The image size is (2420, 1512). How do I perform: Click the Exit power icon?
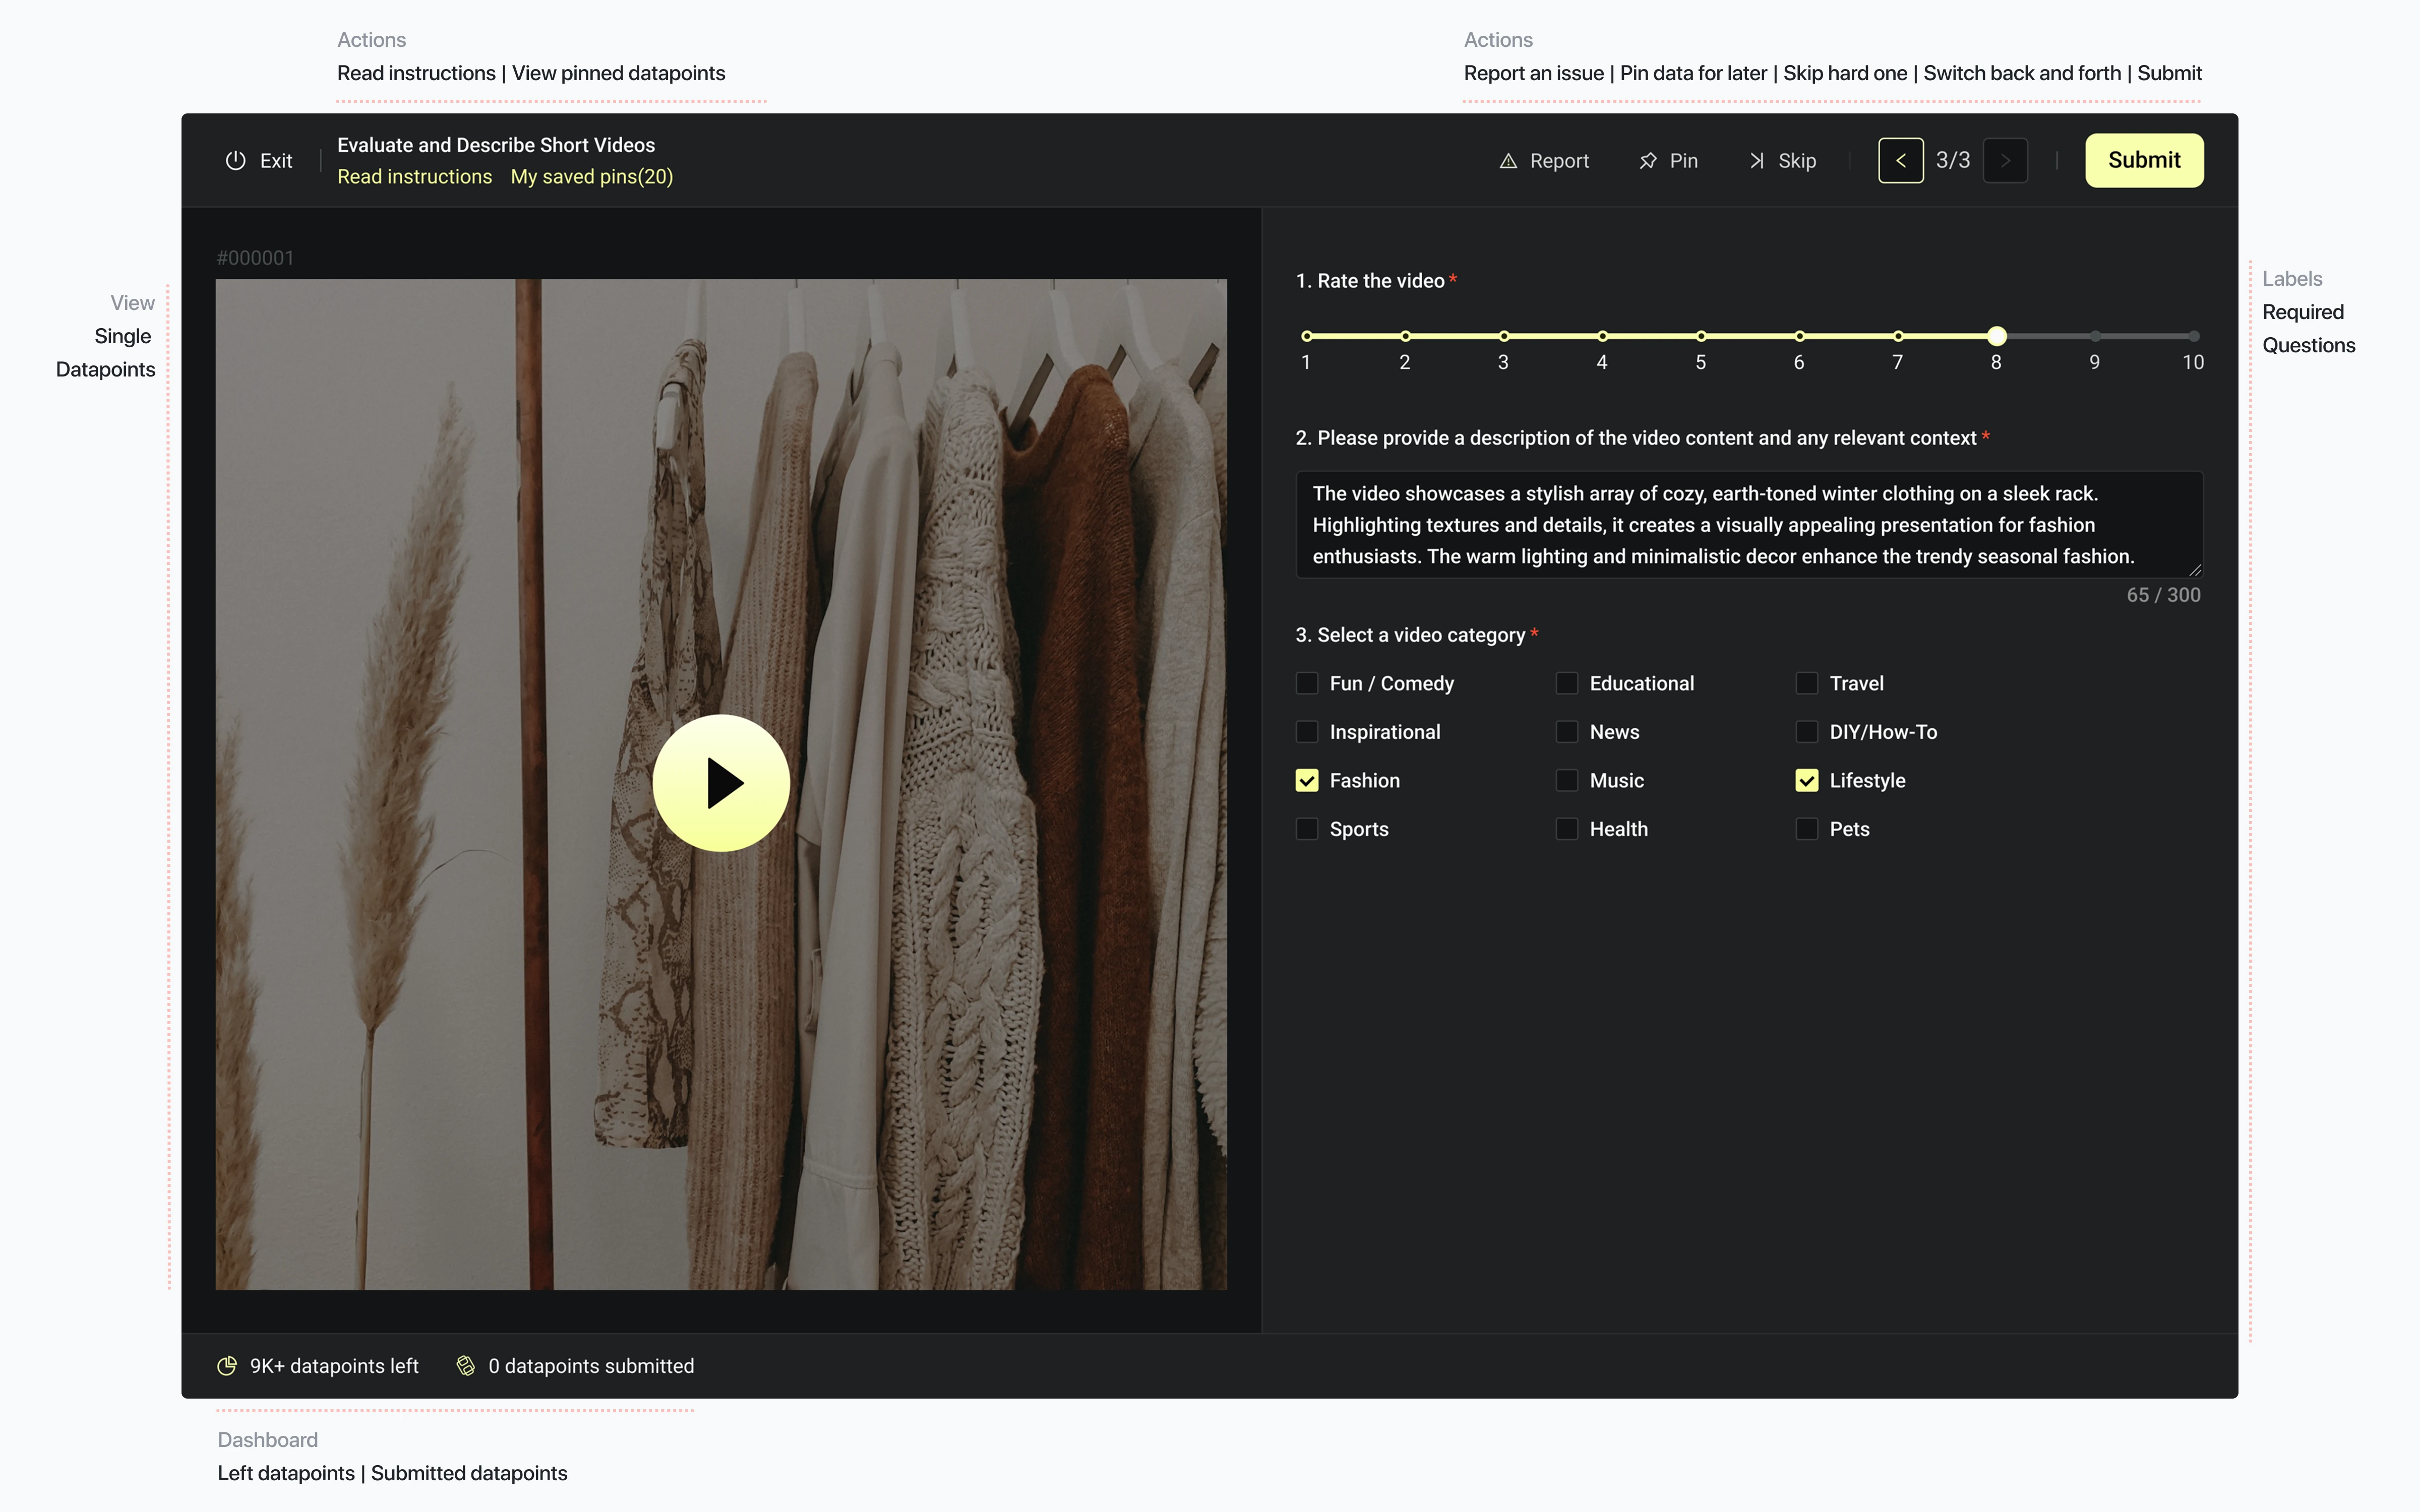(x=235, y=160)
